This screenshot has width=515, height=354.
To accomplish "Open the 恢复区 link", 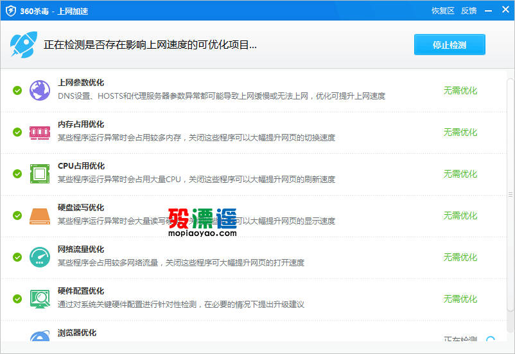I will pos(442,11).
